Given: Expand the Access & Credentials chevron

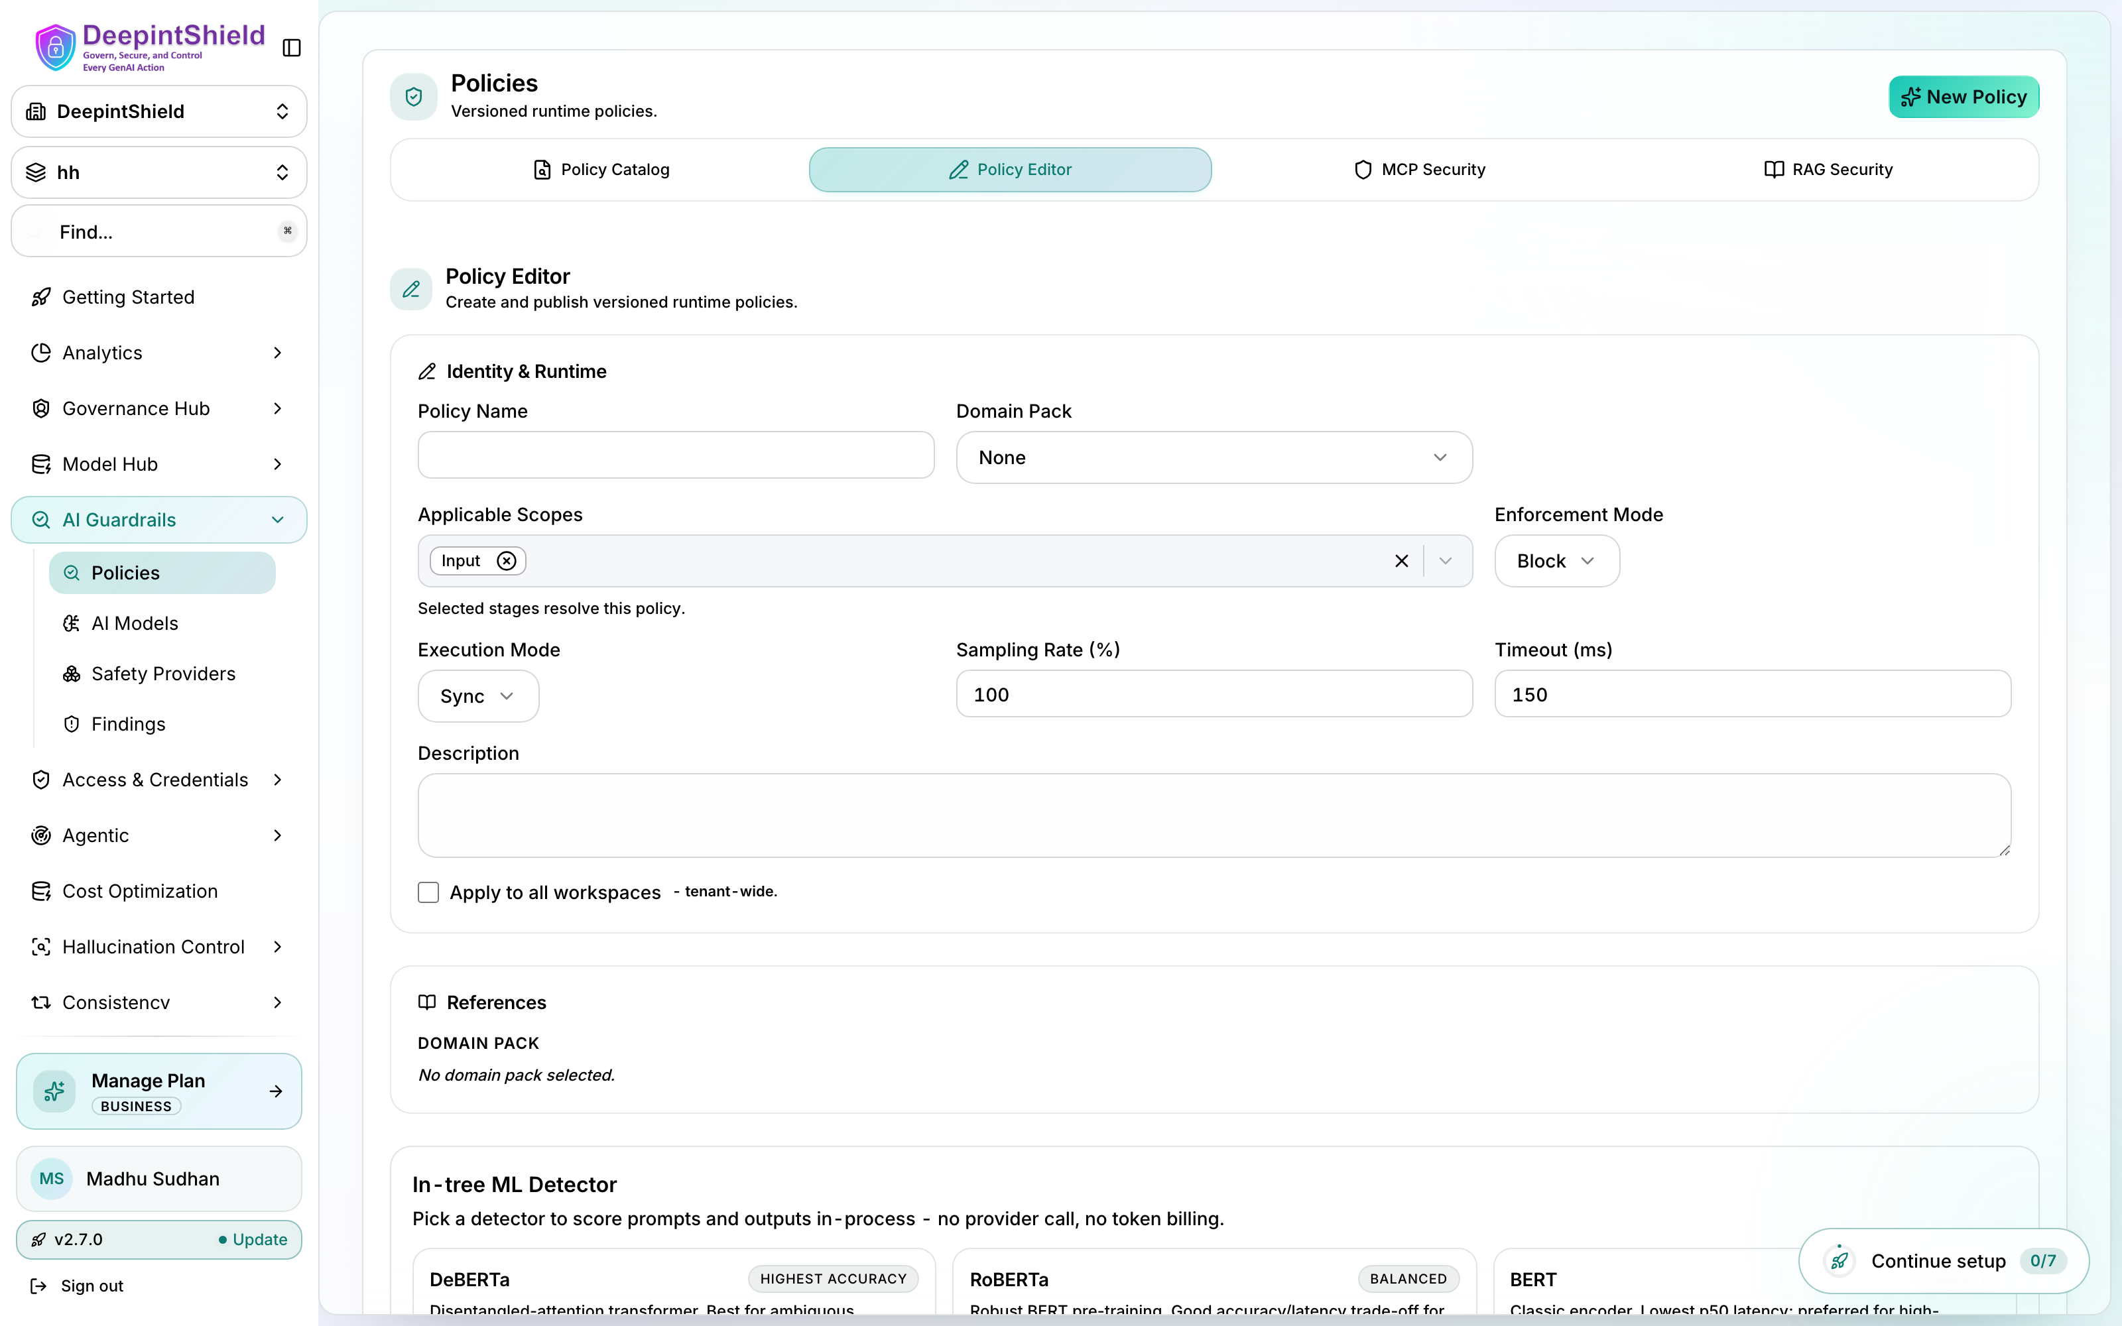Looking at the screenshot, I should pyautogui.click(x=278, y=780).
